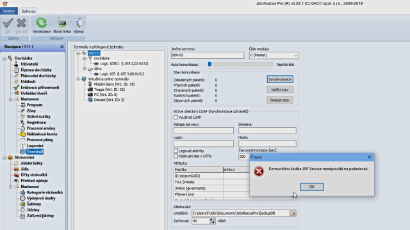Image resolution: width=410 pixels, height=230 pixels.
Task: Collapse the Docházka navigation group
Action: (4, 58)
